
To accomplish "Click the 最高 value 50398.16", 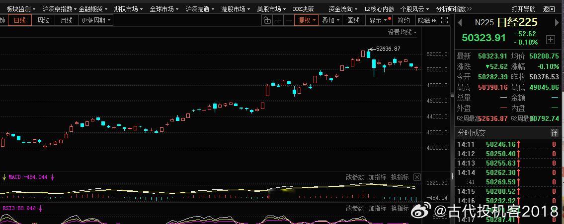I will click(x=492, y=87).
